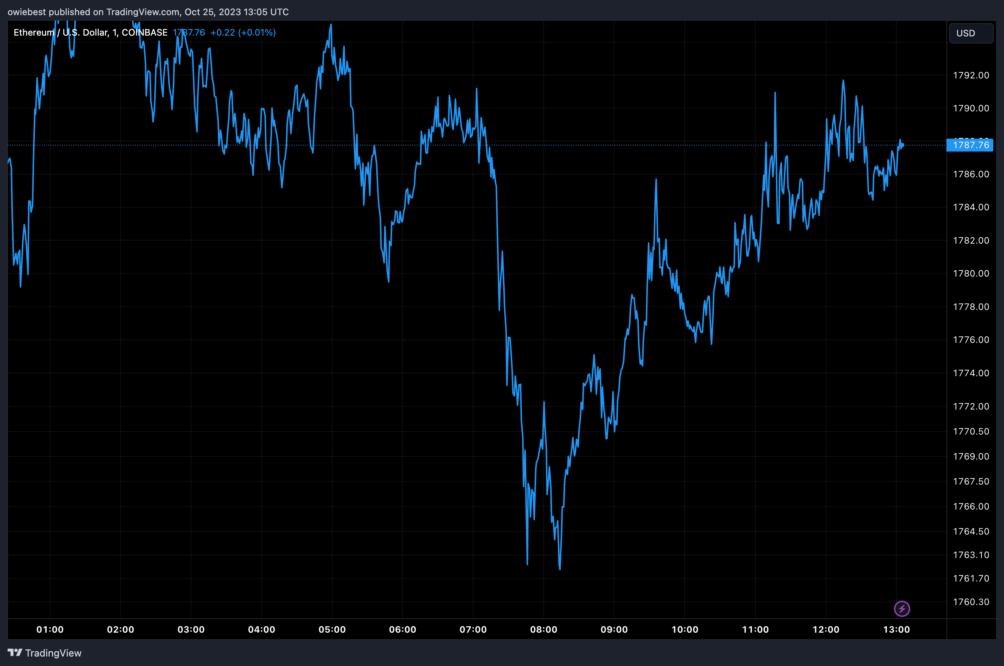Click the 10:00 time axis label
1004x666 pixels.
(685, 630)
